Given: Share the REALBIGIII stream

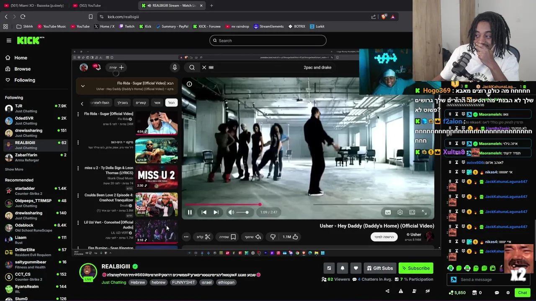Looking at the screenshot, I should pyautogui.click(x=387, y=291).
